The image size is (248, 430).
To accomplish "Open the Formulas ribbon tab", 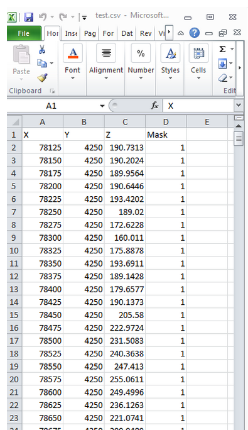I will 108,33.
